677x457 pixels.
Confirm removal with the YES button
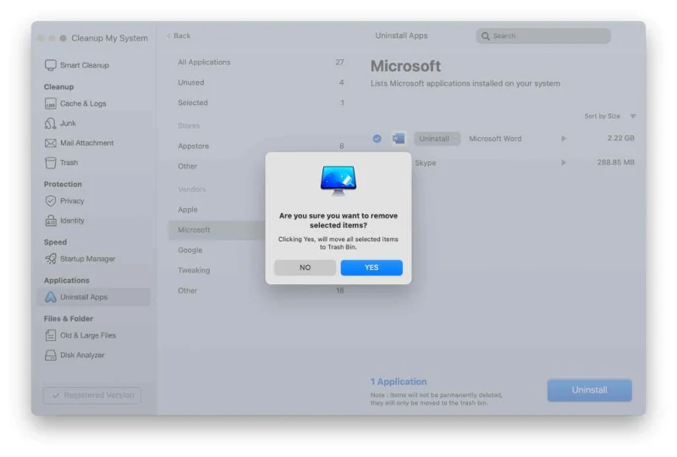(372, 267)
